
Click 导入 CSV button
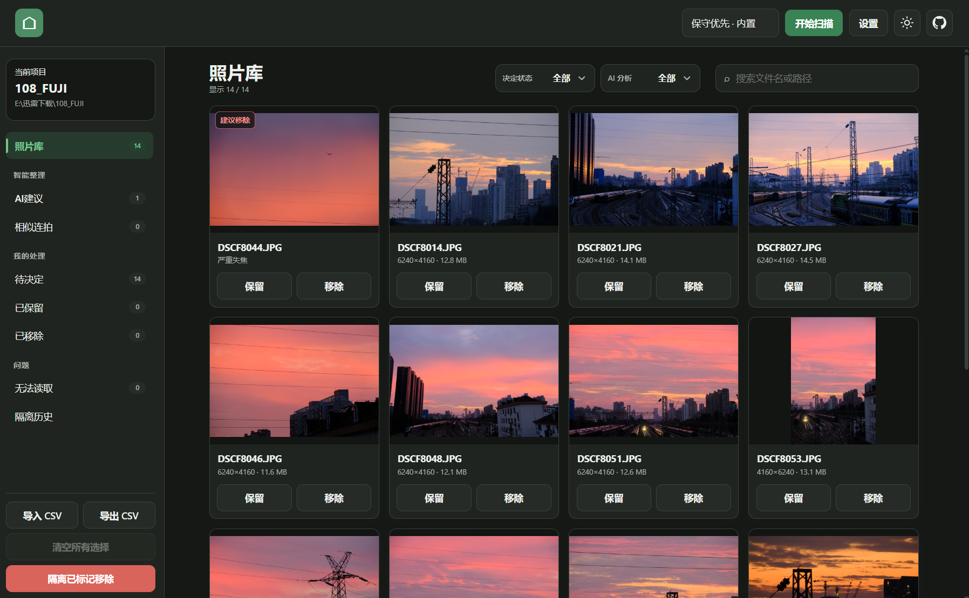(42, 516)
